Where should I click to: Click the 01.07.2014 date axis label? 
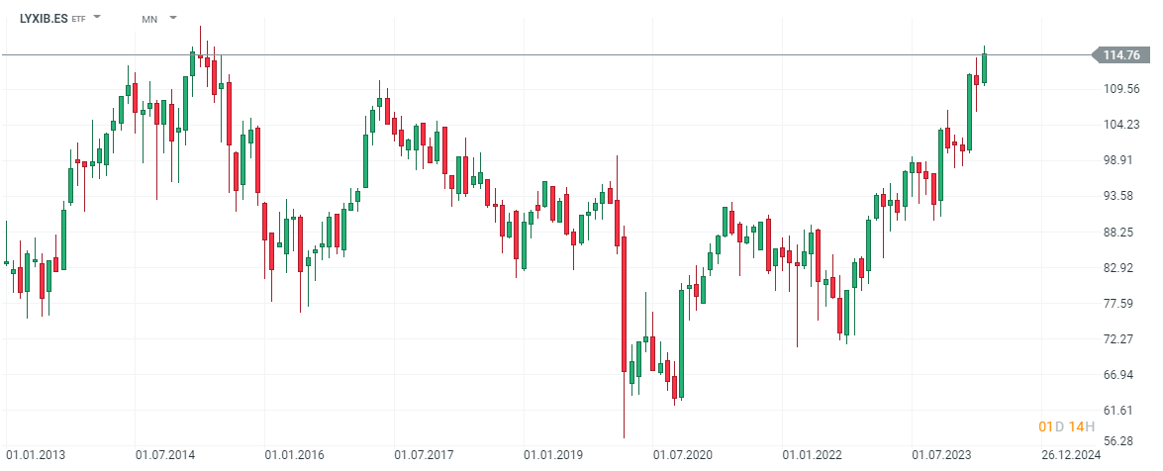point(165,456)
